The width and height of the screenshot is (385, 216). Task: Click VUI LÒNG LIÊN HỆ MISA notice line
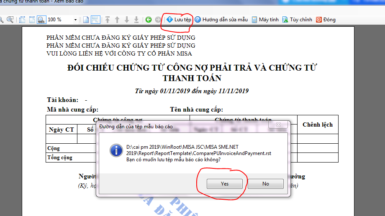pos(119,53)
